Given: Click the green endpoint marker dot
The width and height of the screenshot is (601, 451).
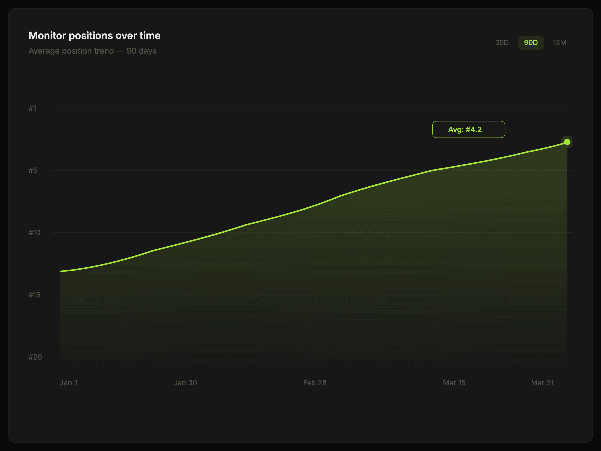Looking at the screenshot, I should (x=567, y=142).
